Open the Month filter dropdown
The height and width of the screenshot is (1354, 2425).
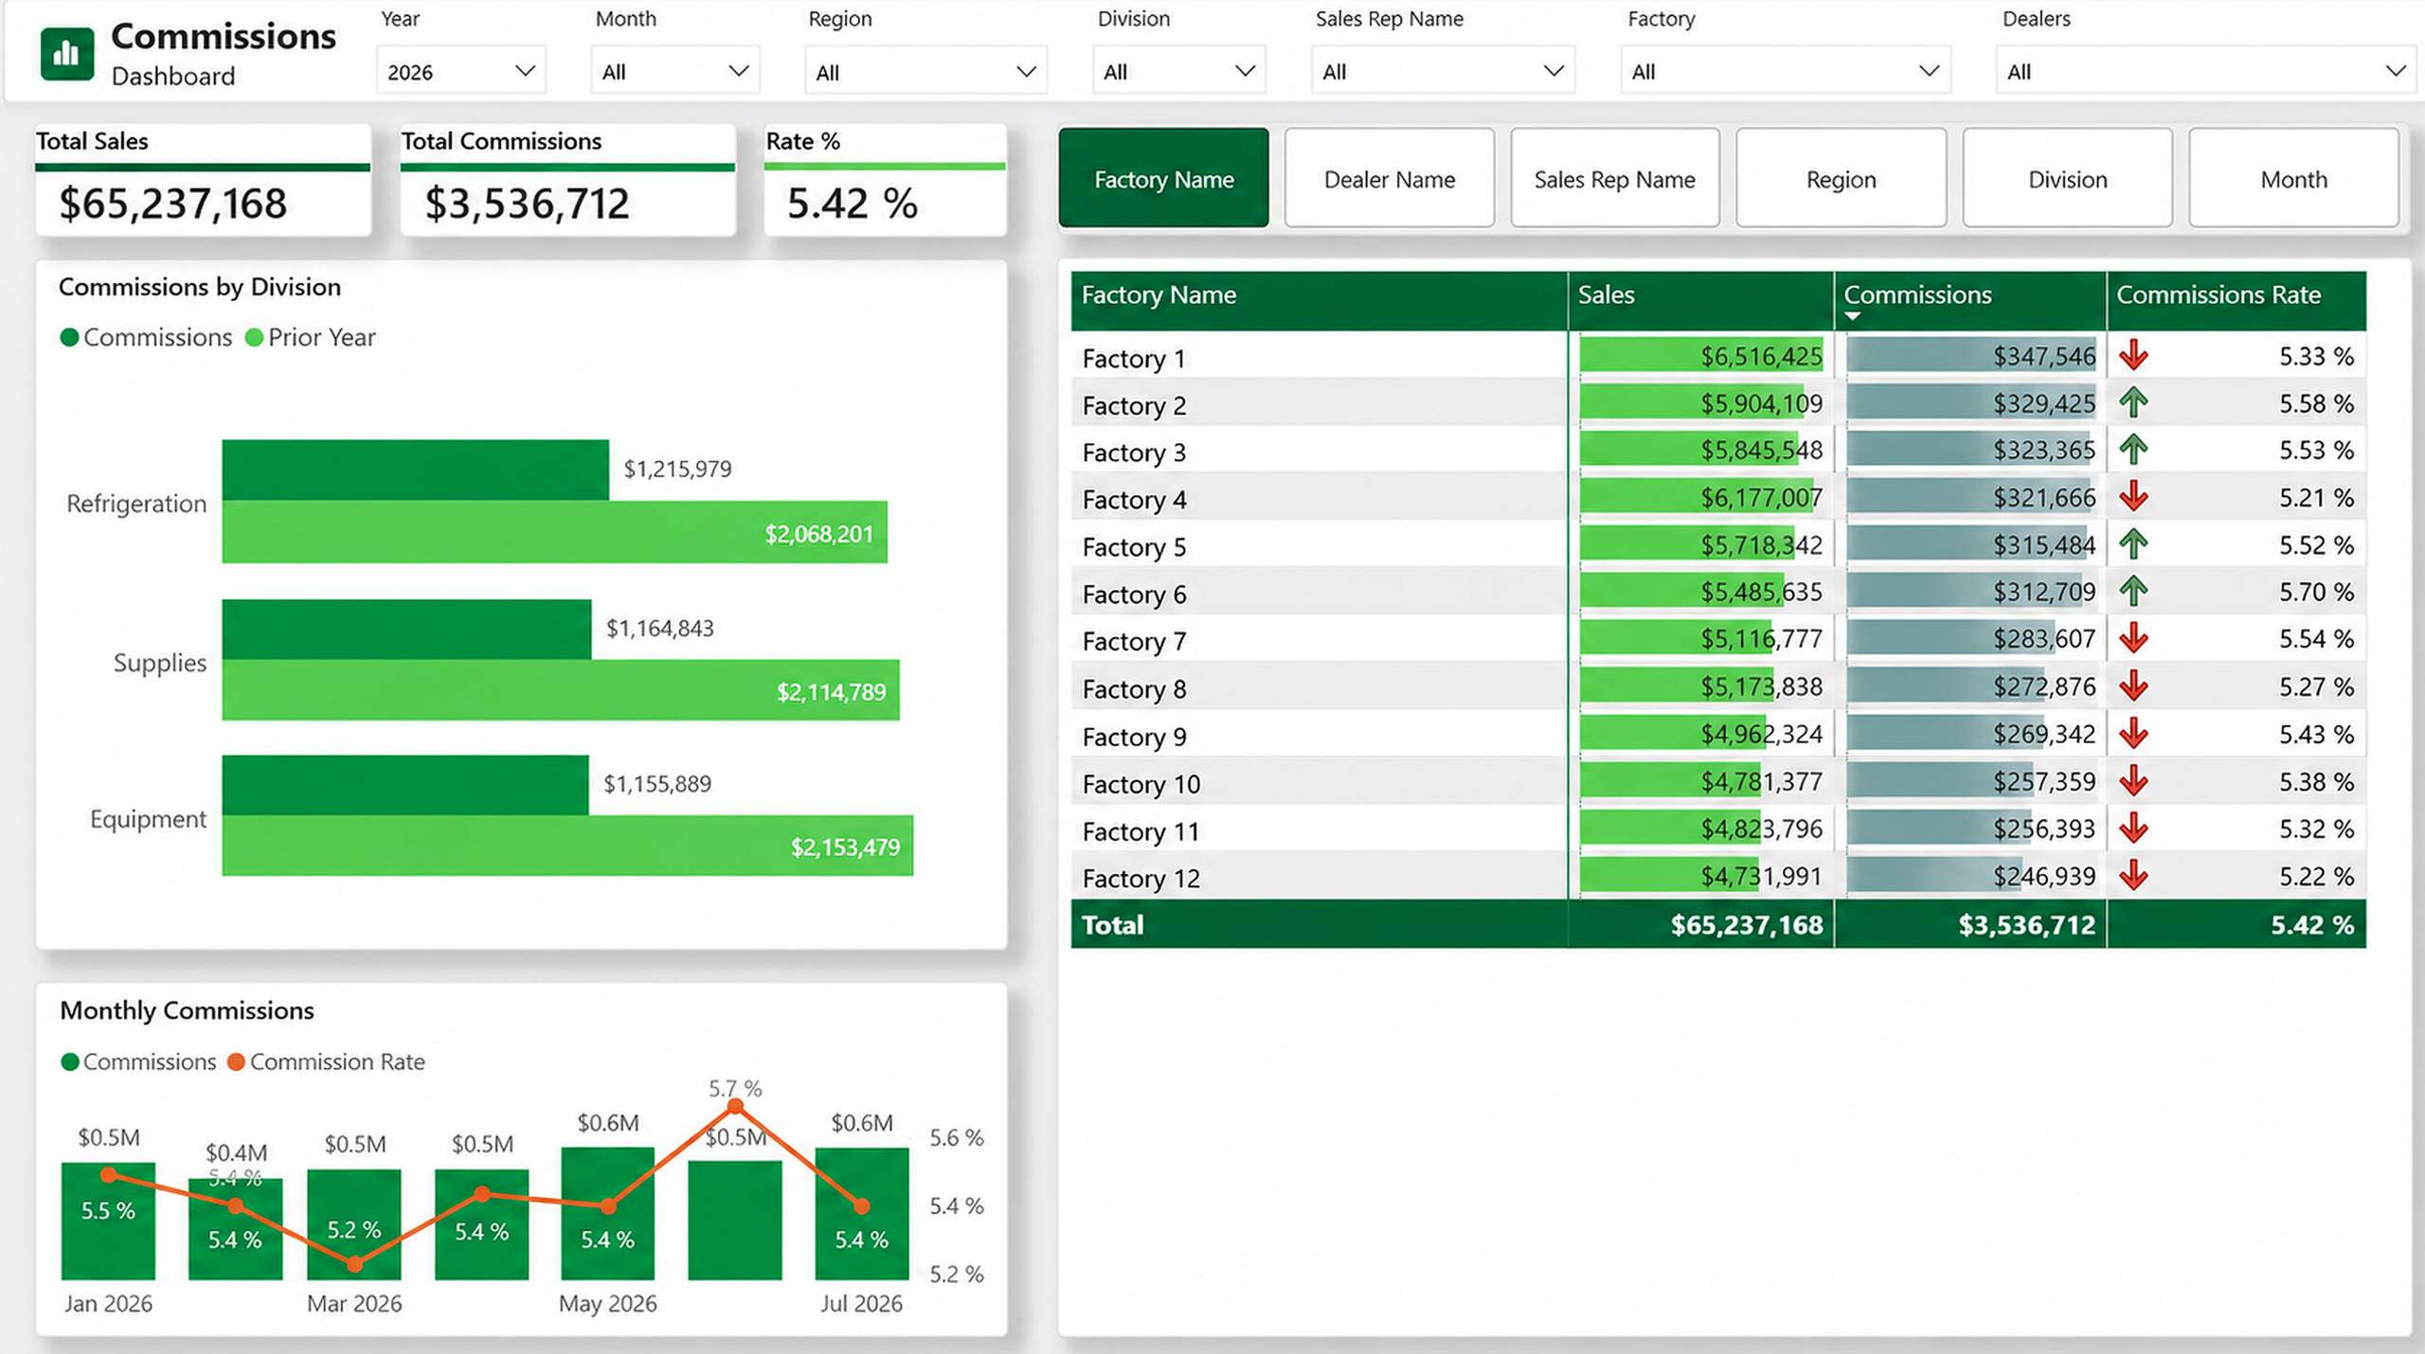click(x=675, y=71)
